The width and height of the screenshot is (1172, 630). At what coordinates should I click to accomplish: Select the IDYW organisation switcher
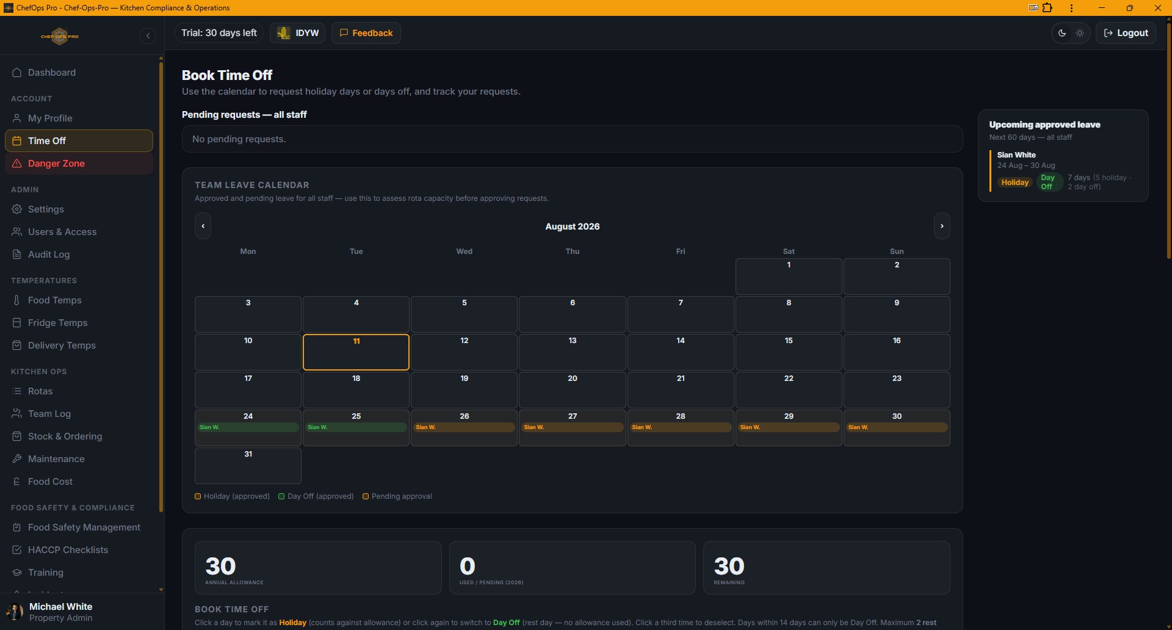298,33
